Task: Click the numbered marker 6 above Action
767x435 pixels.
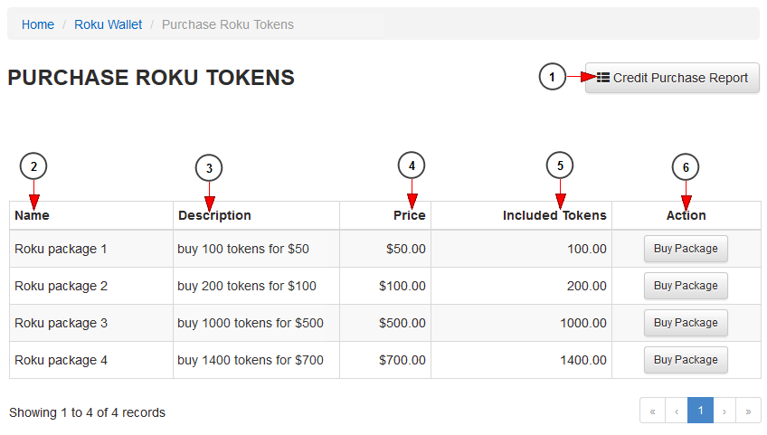Action: 686,167
